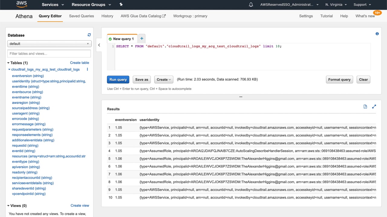Click the Create table link
The image size is (387, 217).
click(80, 63)
